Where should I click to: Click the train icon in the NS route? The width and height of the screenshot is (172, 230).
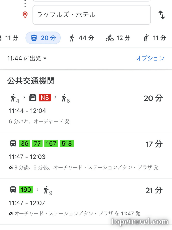click(x=33, y=98)
